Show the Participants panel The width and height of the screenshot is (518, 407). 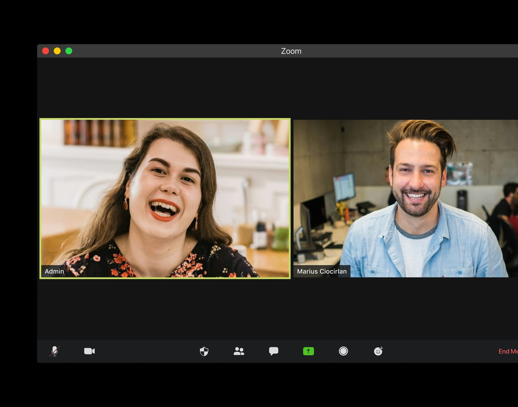[x=239, y=351]
